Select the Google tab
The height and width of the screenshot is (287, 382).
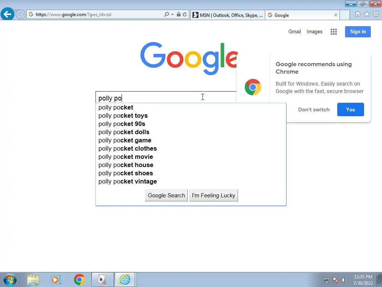coord(302,15)
